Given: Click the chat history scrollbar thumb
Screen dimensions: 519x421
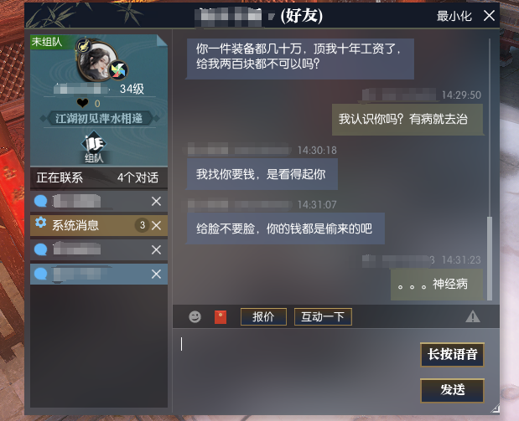Looking at the screenshot, I should (x=489, y=258).
